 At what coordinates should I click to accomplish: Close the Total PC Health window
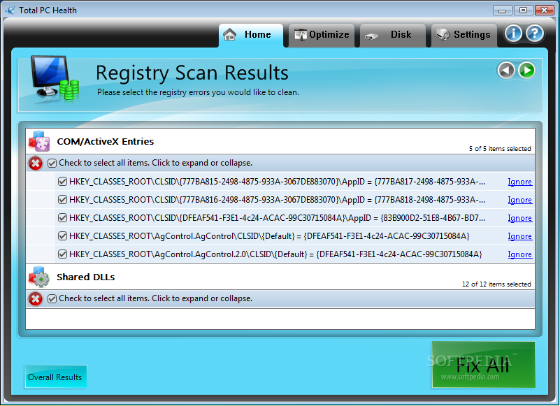coord(545,10)
